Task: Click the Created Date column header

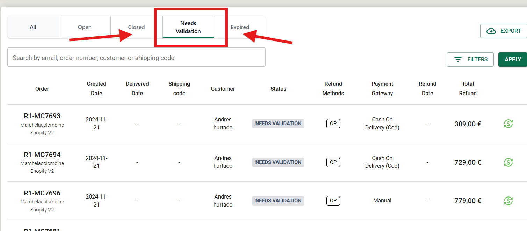Action: [x=96, y=89]
